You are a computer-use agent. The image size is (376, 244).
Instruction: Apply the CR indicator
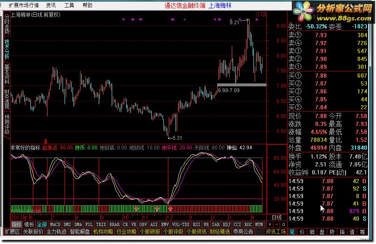pyautogui.click(x=125, y=224)
